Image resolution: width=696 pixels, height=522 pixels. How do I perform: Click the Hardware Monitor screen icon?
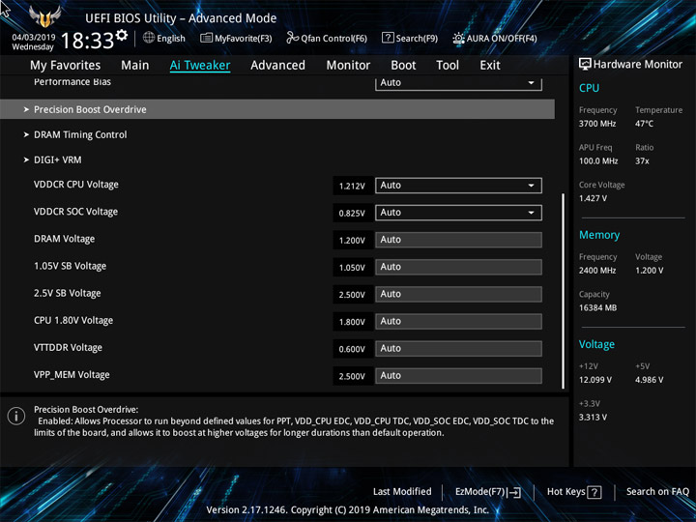pyautogui.click(x=585, y=64)
